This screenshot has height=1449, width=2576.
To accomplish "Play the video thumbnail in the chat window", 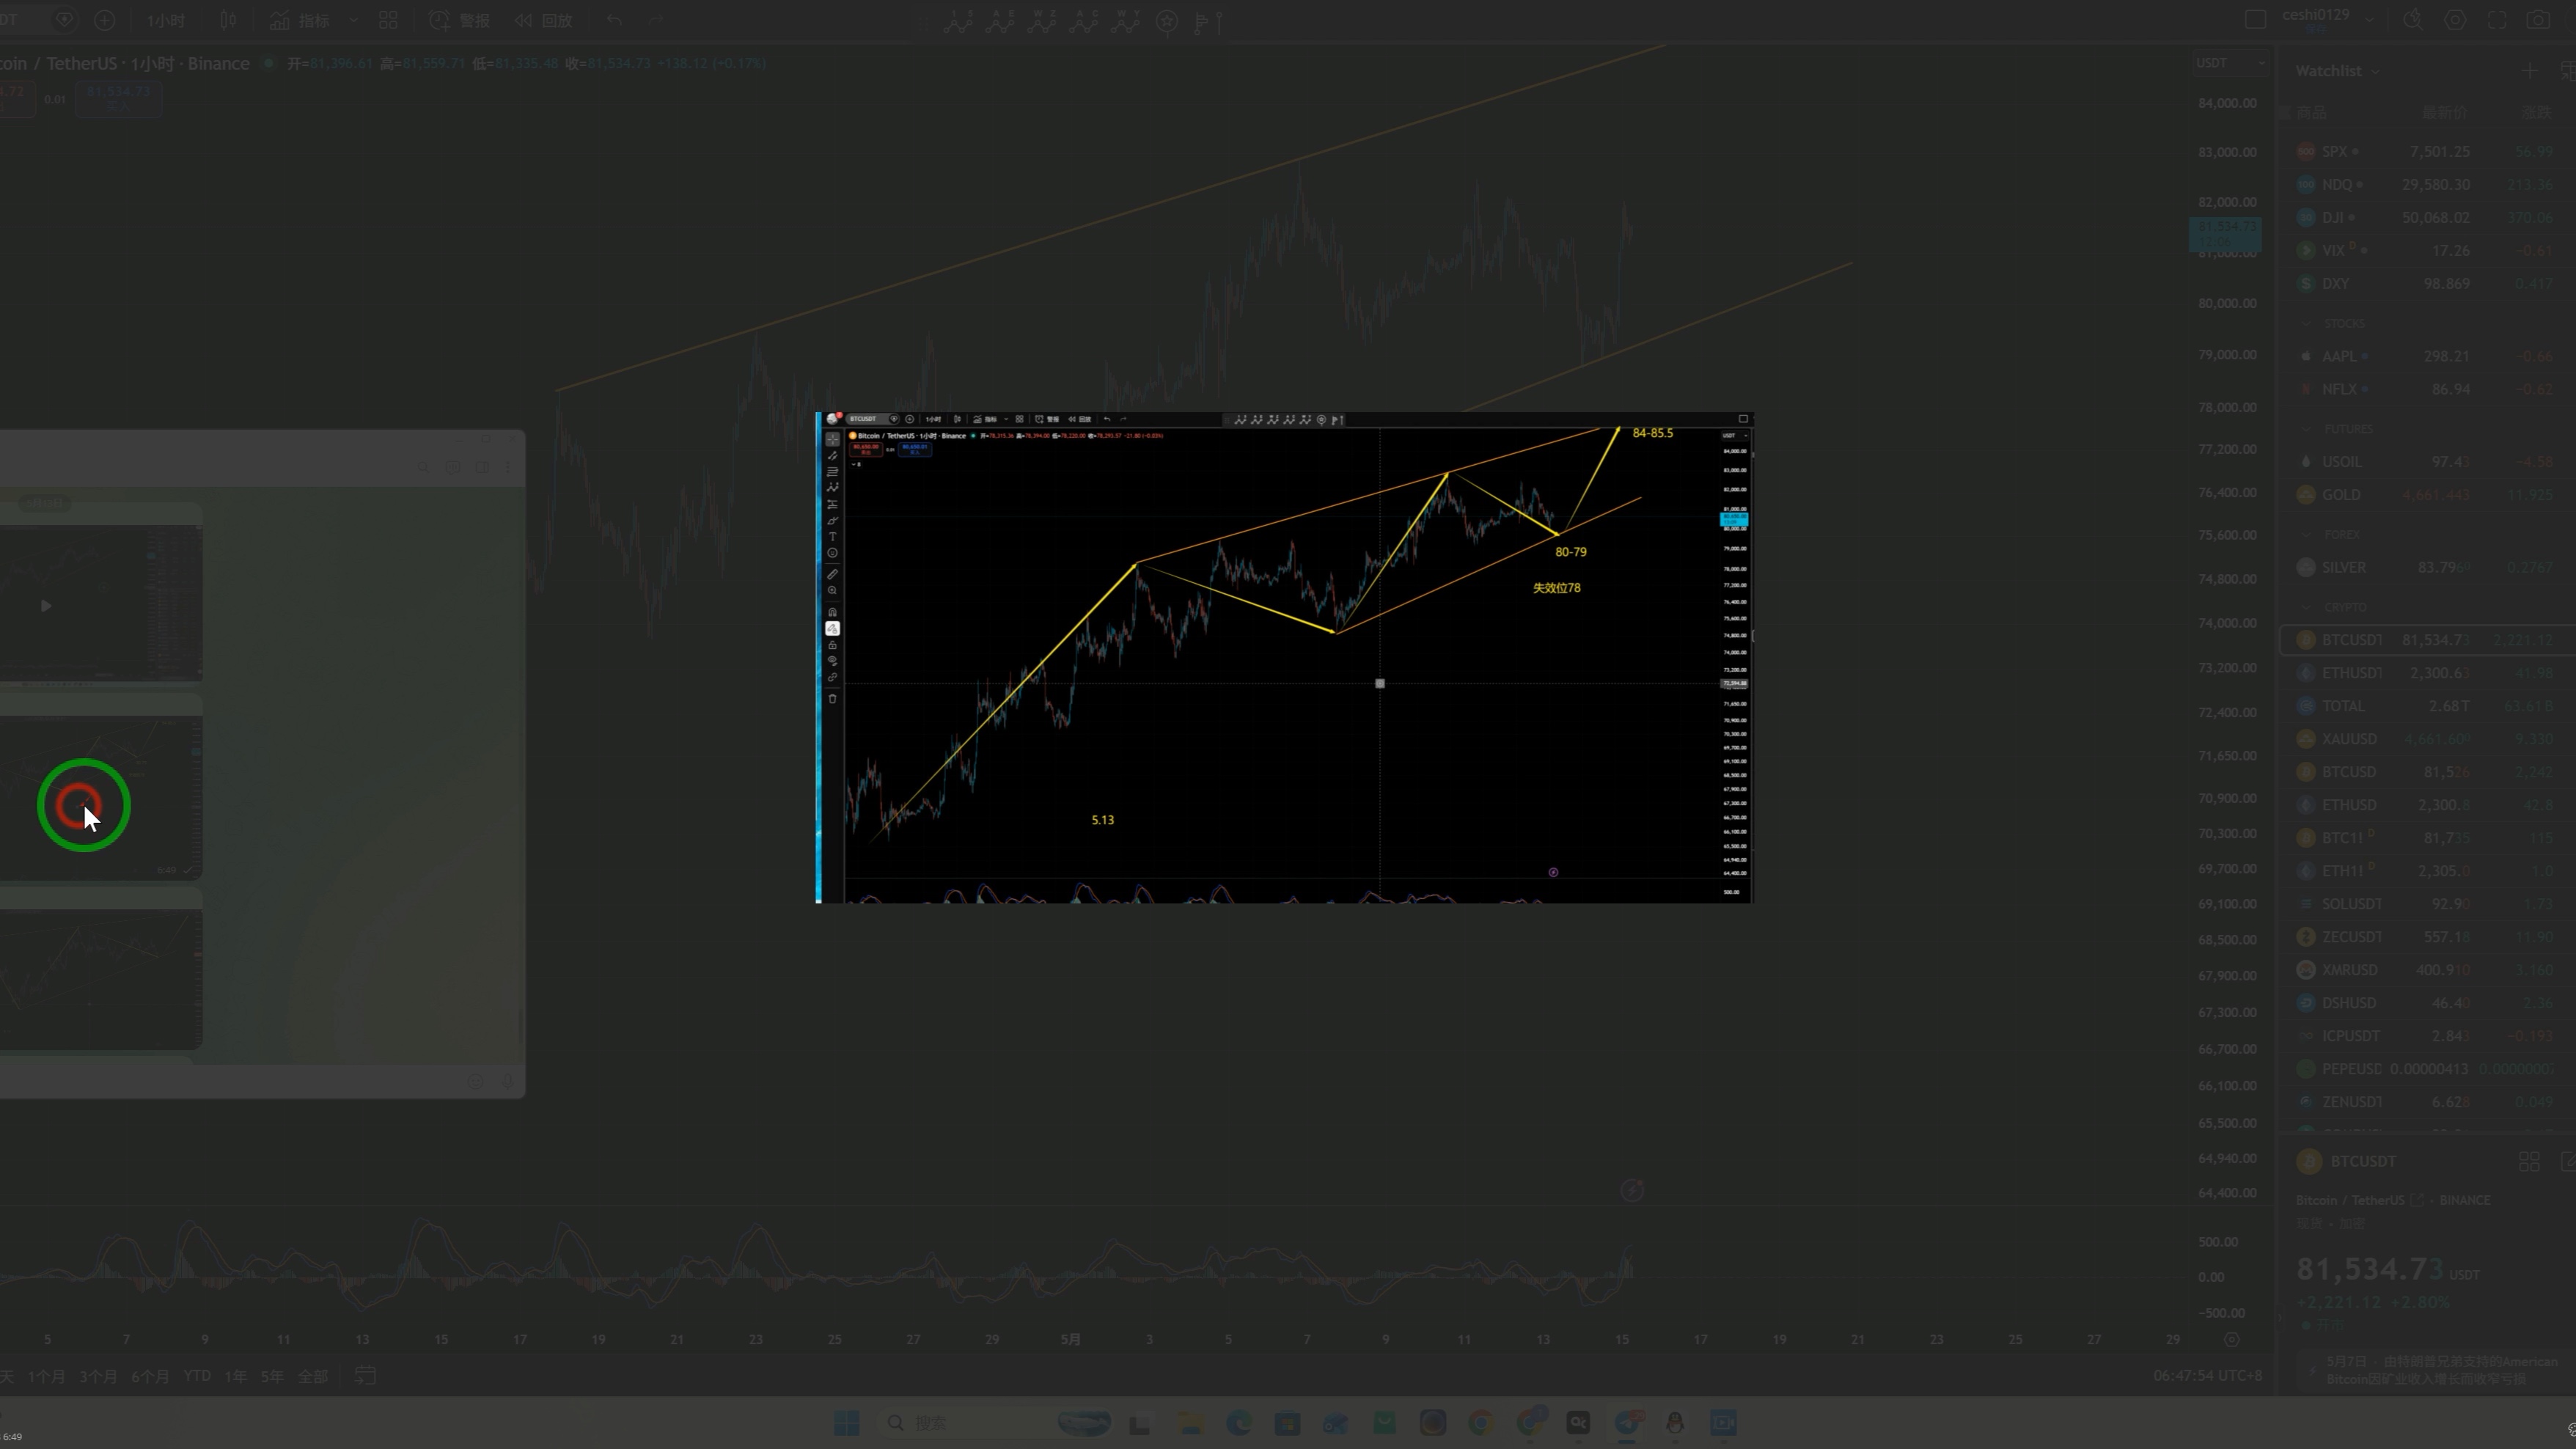I will [46, 605].
